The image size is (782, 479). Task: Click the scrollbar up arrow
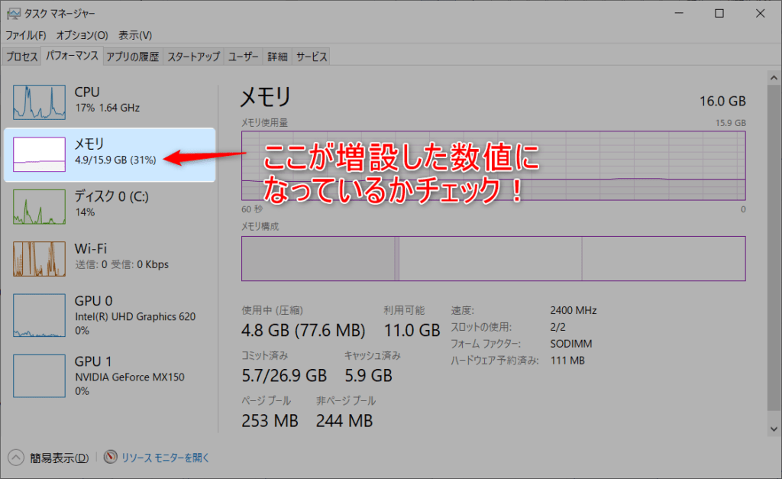pyautogui.click(x=774, y=78)
